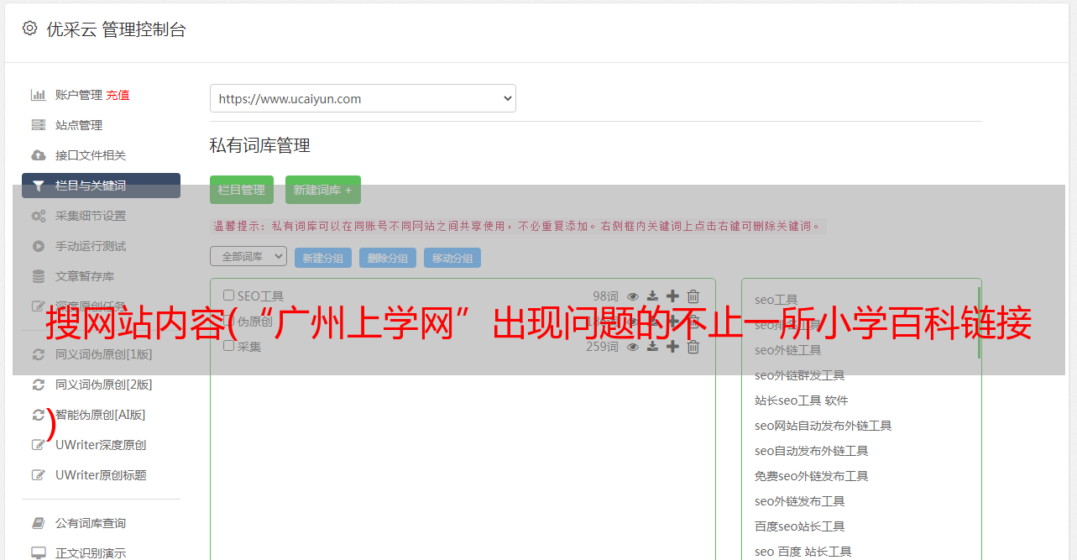The height and width of the screenshot is (560, 1077).
Task: Select the keyword seo外链工具
Action: [788, 350]
